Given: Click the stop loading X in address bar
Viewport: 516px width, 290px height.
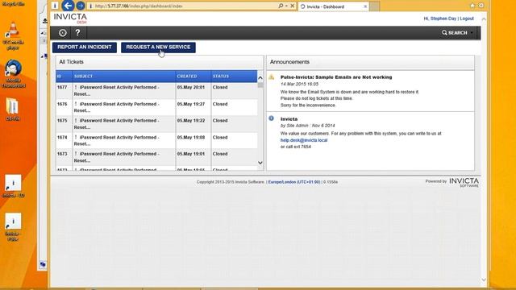Looking at the screenshot, I should [x=292, y=6].
